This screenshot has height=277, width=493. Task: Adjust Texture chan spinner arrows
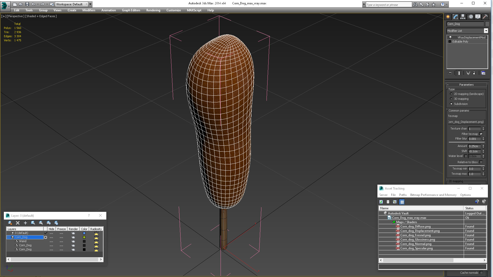pos(483,129)
